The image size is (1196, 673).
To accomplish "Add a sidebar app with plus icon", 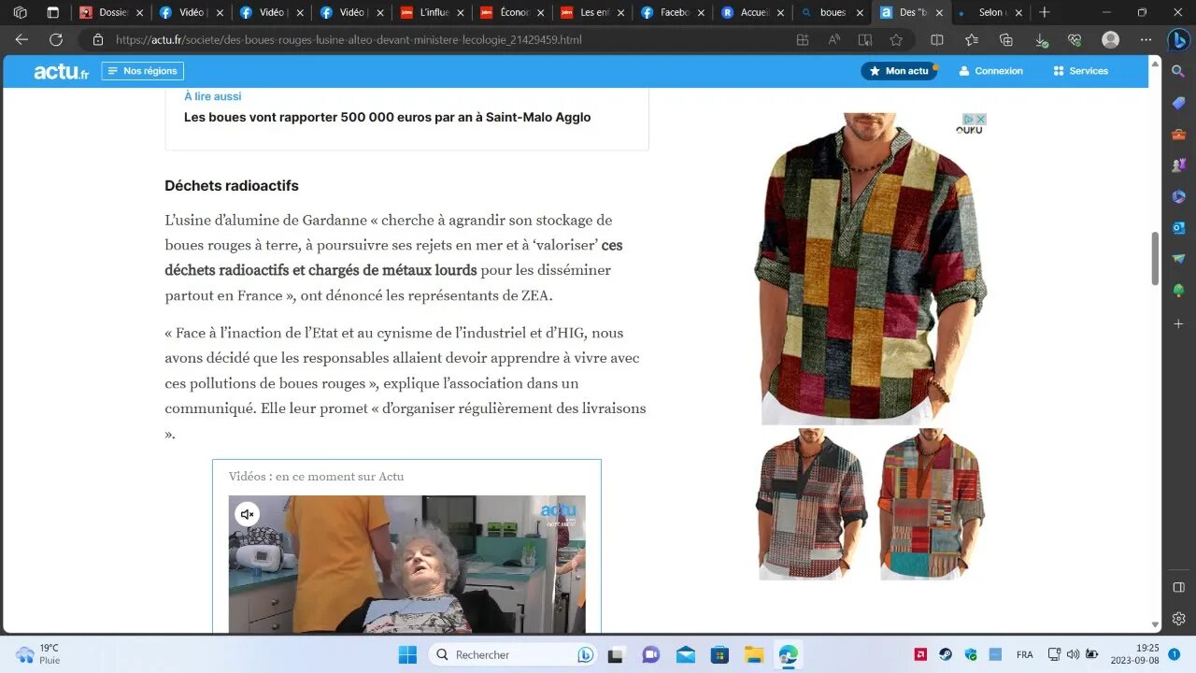I will [x=1178, y=323].
